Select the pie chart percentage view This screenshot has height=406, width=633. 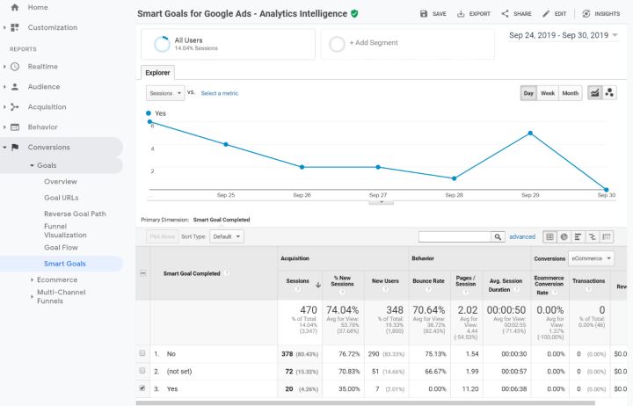point(564,237)
